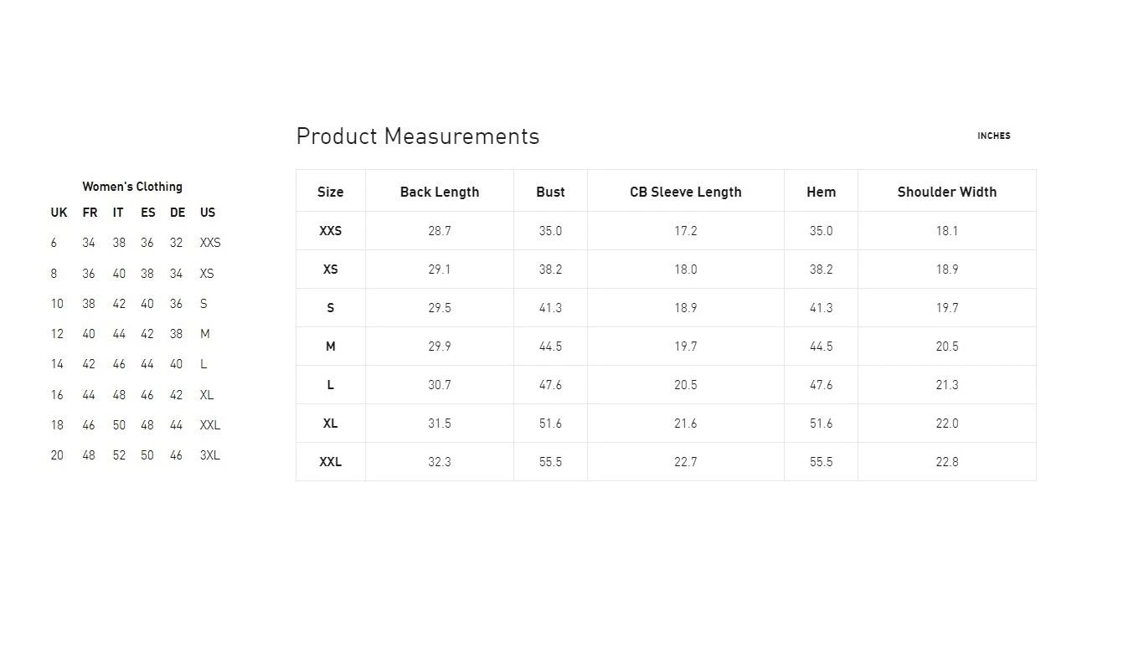Screen dimensions: 1123x652
Task: Click the CB Sleeve Length column header
Action: [x=685, y=192]
